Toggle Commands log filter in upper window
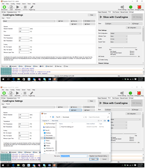145x168 pixels. [10, 66]
